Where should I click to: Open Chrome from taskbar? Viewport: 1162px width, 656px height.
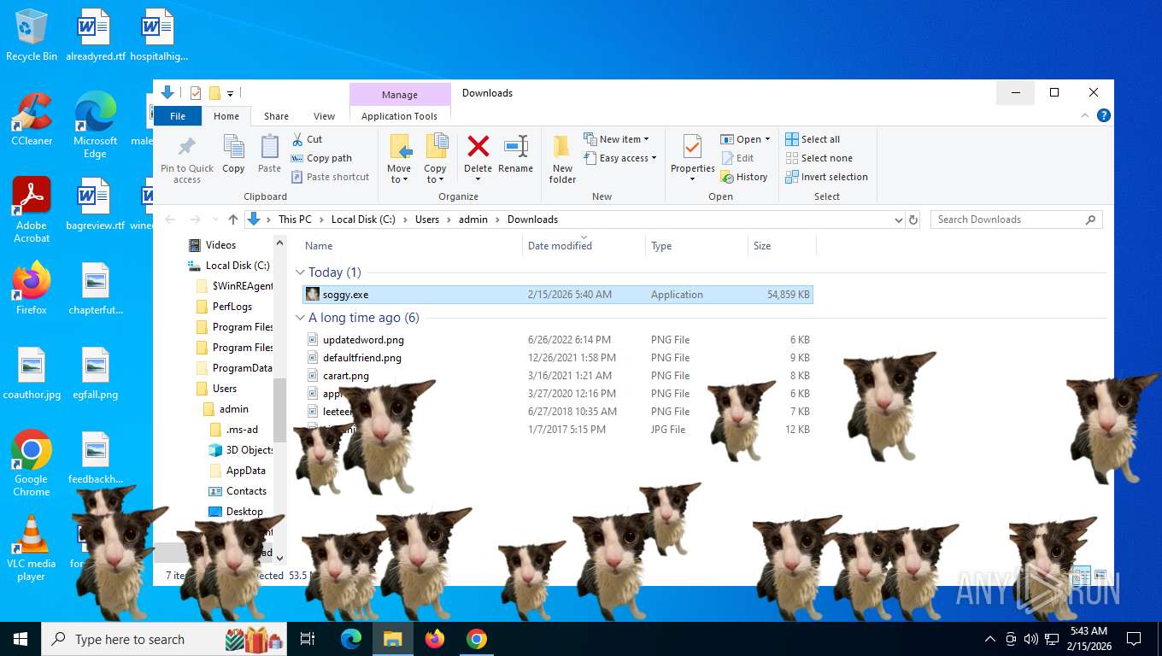(477, 639)
